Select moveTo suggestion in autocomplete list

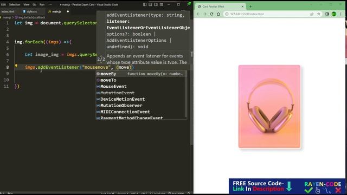[x=141, y=80]
